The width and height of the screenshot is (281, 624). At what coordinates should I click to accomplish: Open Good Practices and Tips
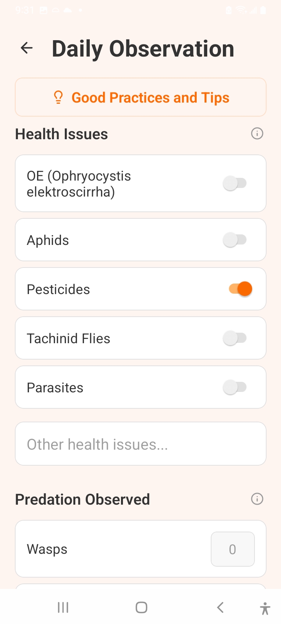tap(150, 97)
